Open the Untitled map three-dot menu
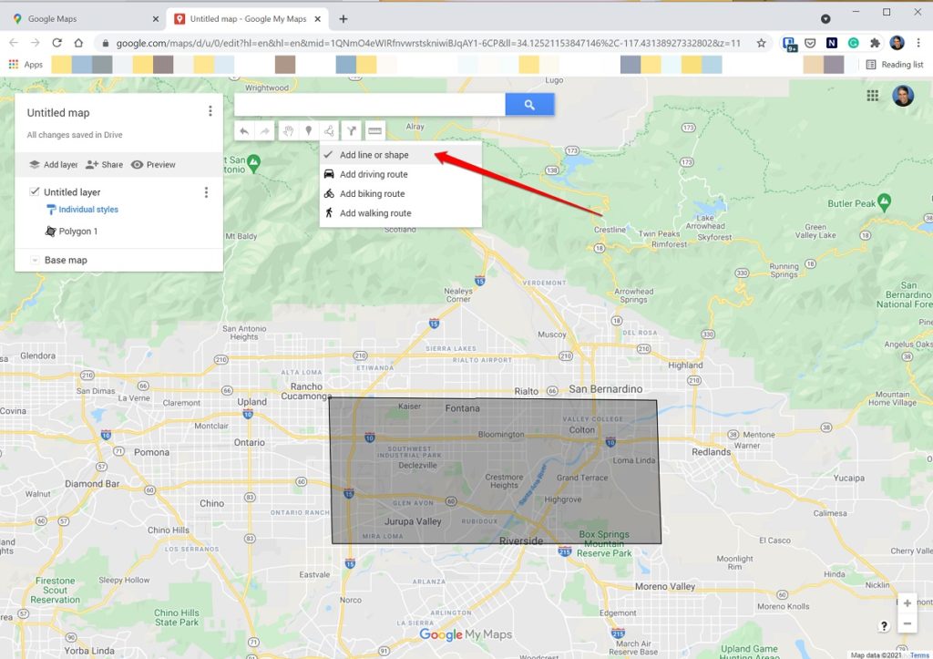The width and height of the screenshot is (933, 659). point(210,110)
